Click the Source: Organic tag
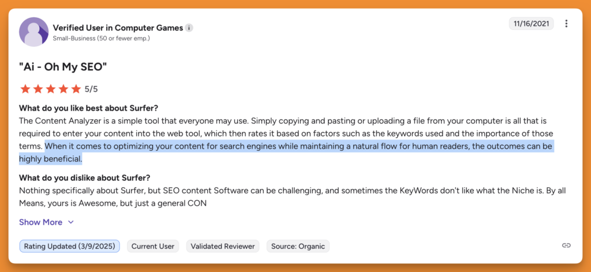591x272 pixels. [x=298, y=246]
